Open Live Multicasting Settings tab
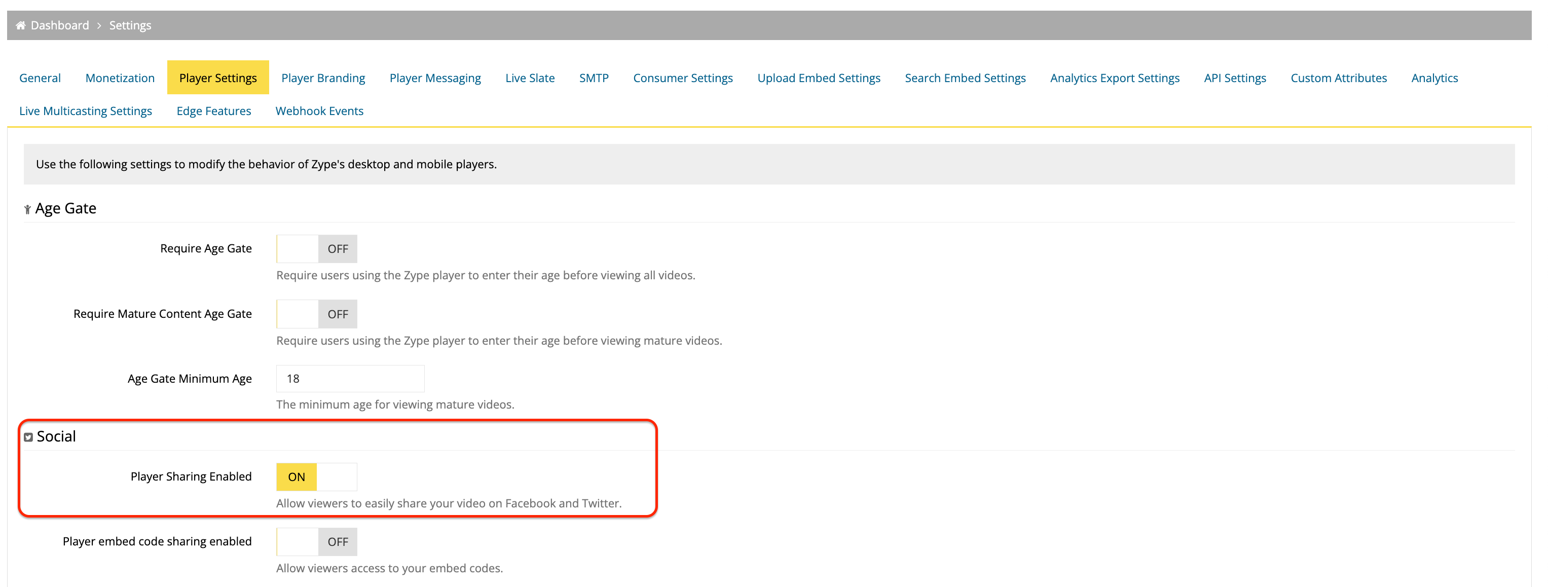This screenshot has width=1548, height=587. point(85,111)
